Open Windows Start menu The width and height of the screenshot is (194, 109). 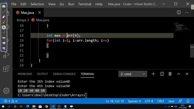pos(3,106)
